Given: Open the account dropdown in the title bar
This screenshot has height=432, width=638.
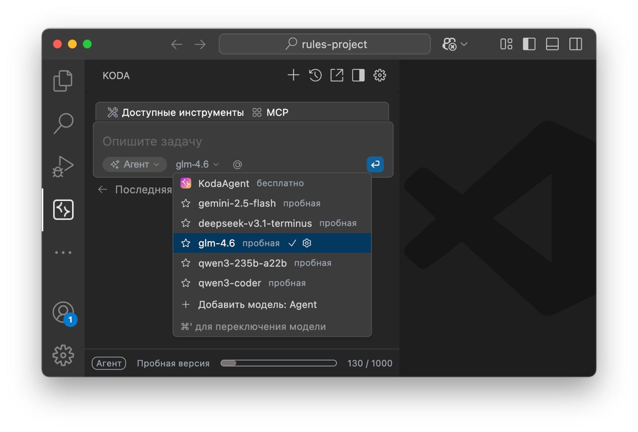Looking at the screenshot, I should (x=454, y=44).
